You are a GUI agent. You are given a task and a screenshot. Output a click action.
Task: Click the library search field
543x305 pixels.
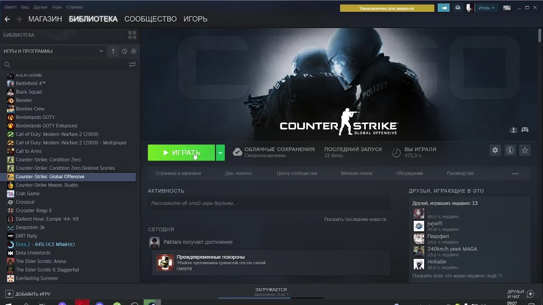(x=66, y=64)
